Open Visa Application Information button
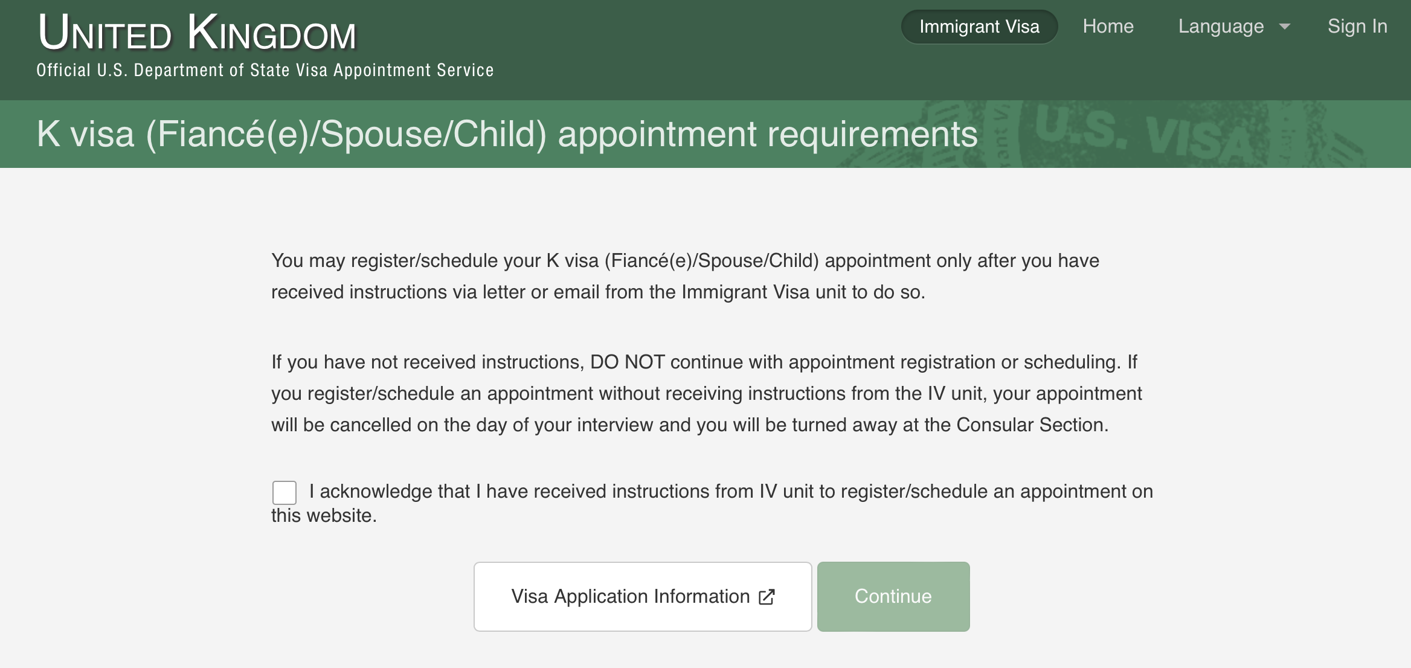This screenshot has width=1411, height=668. (x=643, y=597)
